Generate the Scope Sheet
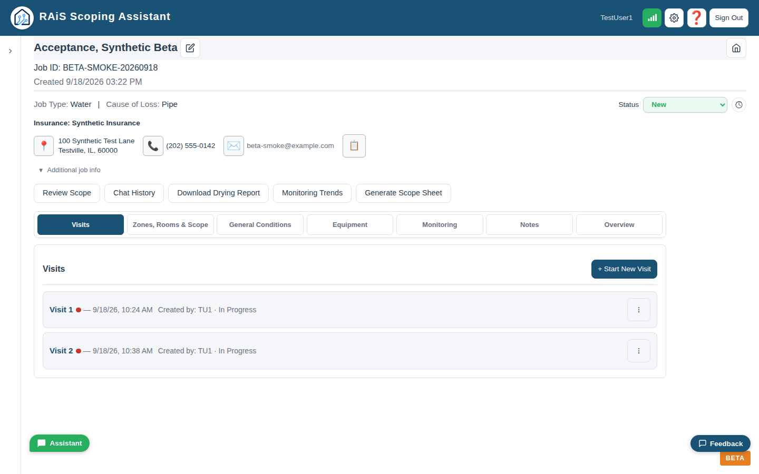 [404, 193]
